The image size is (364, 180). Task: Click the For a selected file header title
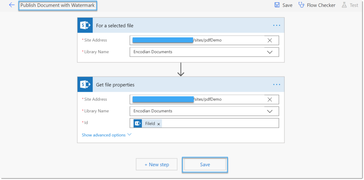115,26
